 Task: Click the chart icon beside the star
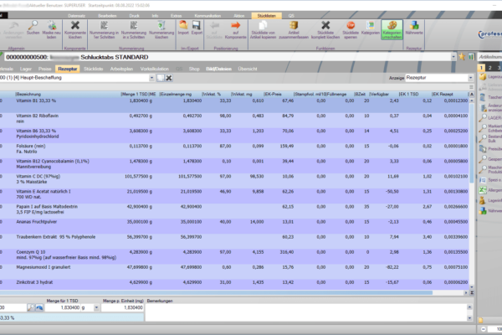[471, 57]
